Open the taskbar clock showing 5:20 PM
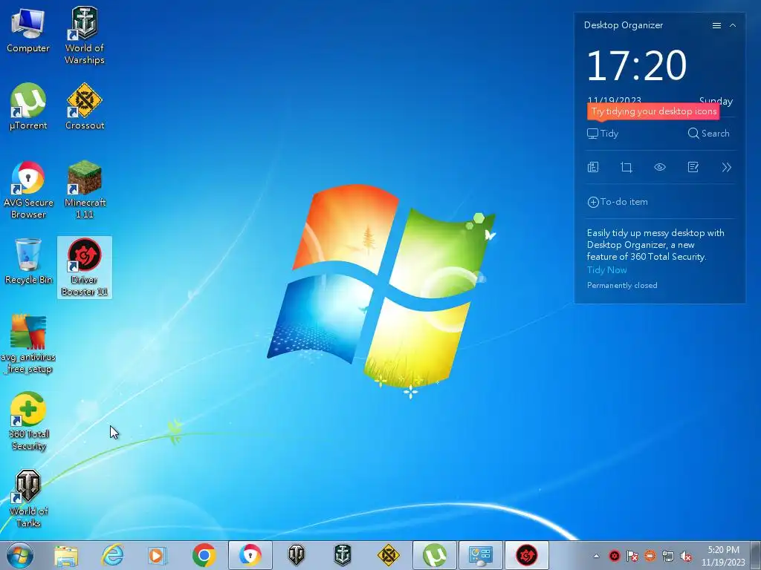This screenshot has width=761, height=570. [723, 556]
